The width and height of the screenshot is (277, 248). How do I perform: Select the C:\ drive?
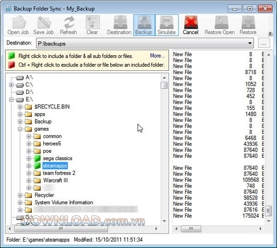[x=29, y=85]
